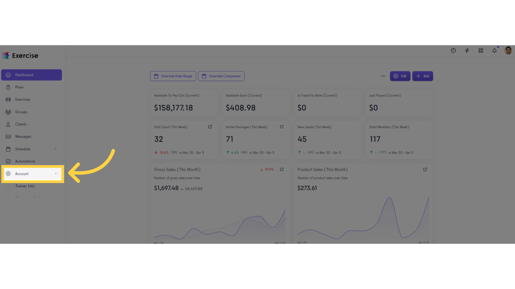The height and width of the screenshot is (289, 515).
Task: Click the Add widget button
Action: [x=422, y=76]
